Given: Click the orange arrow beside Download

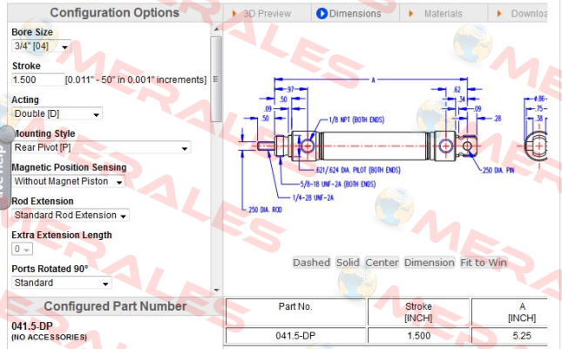Looking at the screenshot, I should 499,14.
